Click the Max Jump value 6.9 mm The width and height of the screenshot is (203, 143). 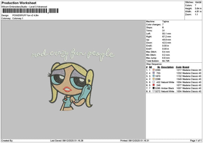[x=166, y=58]
